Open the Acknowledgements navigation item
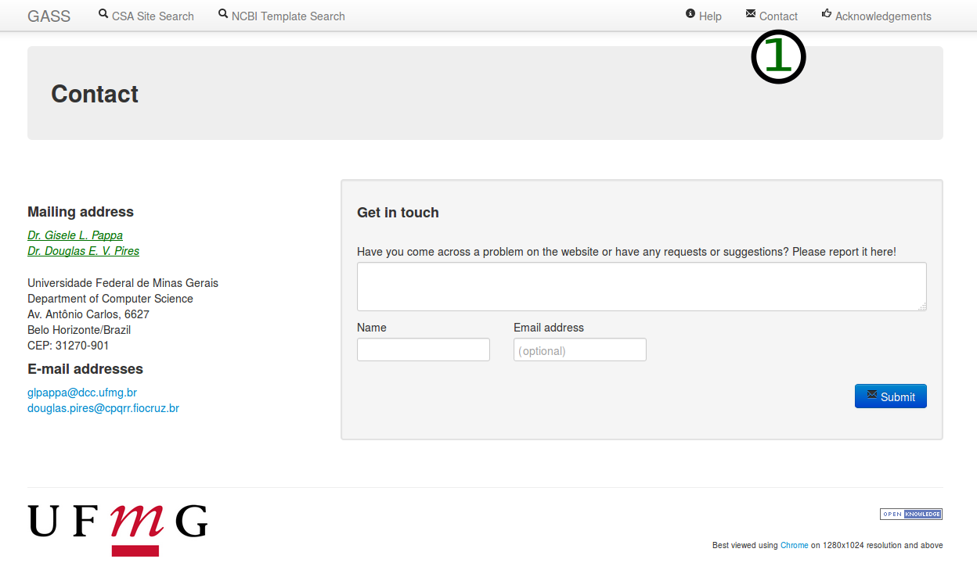977x563 pixels. click(882, 16)
